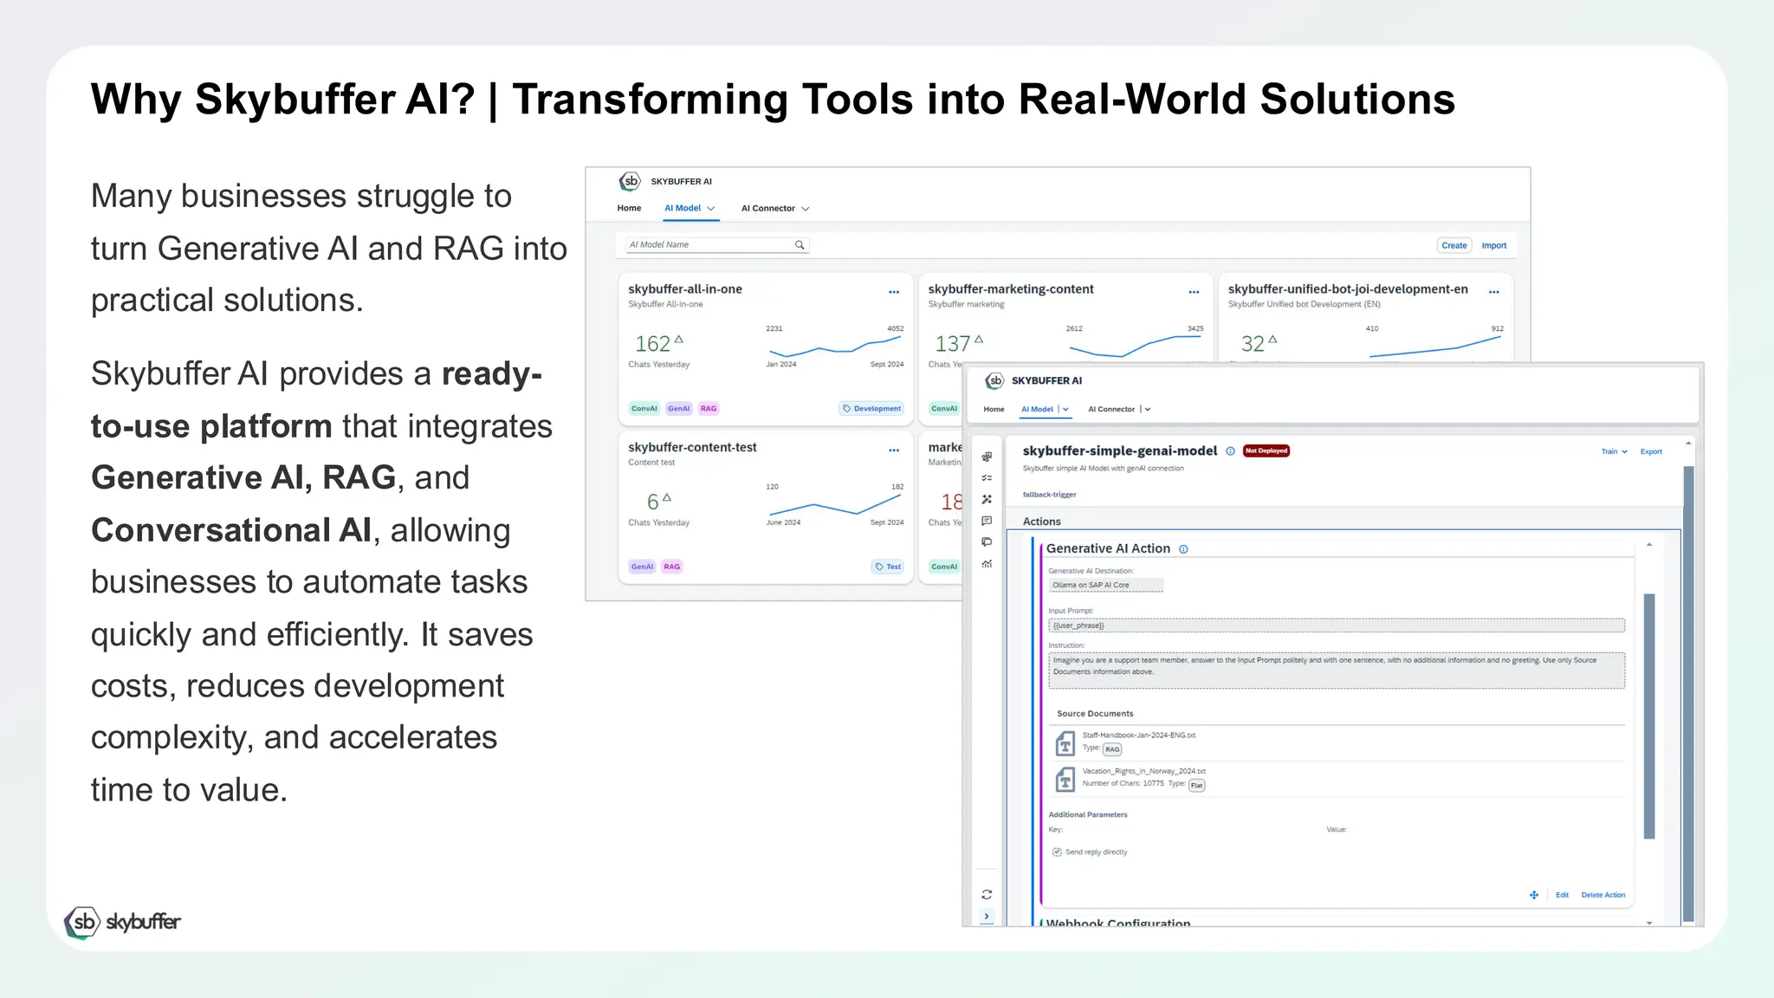
Task: Open the analytics chart sidebar icon
Action: pos(987,564)
